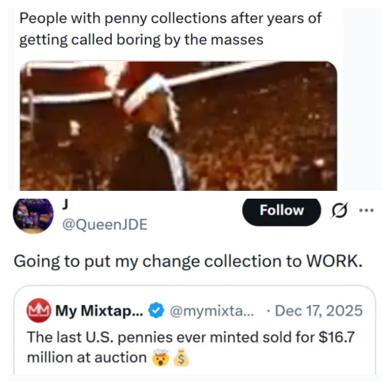Click the 'million at auction' text line
The height and width of the screenshot is (390, 390).
tap(87, 358)
